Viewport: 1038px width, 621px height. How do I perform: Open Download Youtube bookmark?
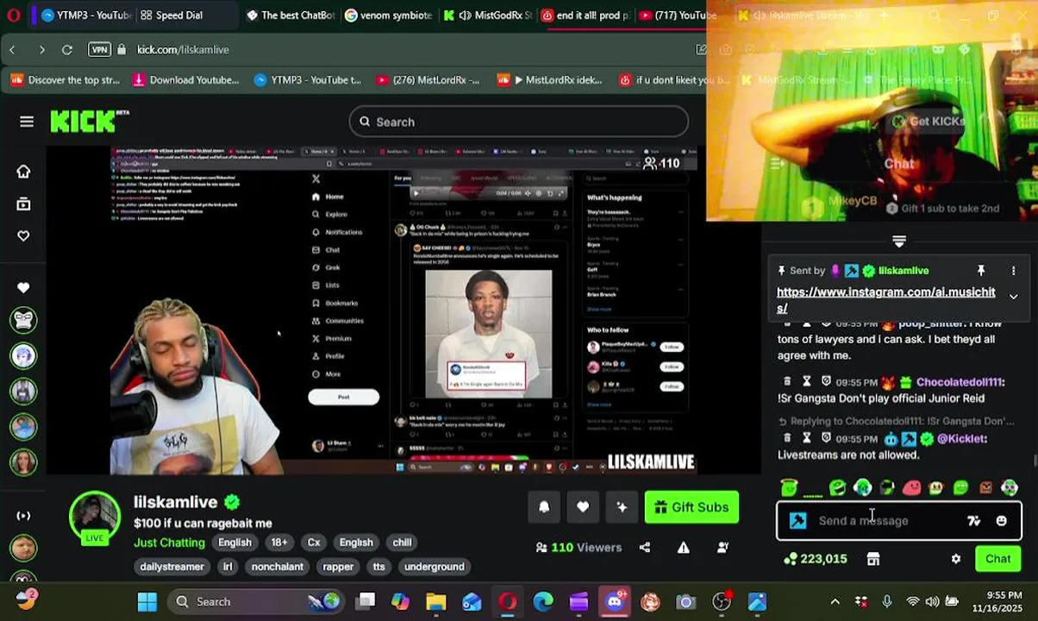click(185, 80)
